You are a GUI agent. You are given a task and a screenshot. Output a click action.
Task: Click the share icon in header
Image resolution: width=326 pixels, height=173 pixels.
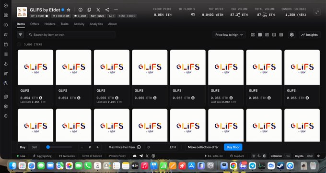click(107, 10)
